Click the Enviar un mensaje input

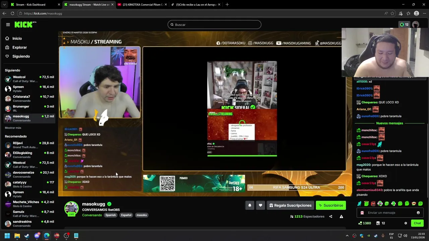click(x=391, y=213)
